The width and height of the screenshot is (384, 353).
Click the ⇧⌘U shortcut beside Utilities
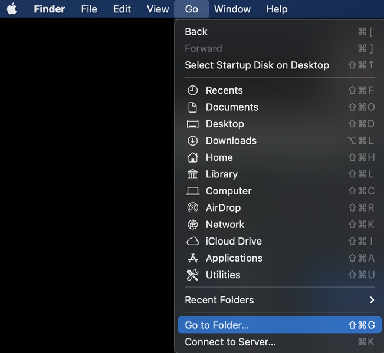(x=361, y=275)
